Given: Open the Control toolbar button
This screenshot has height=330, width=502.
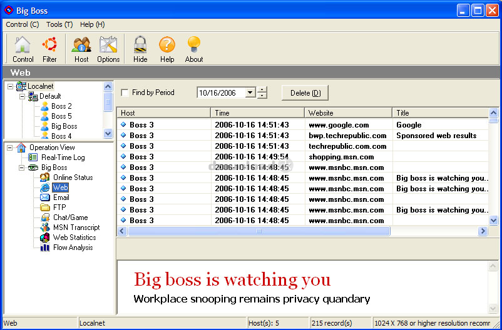Looking at the screenshot, I should click(x=23, y=49).
